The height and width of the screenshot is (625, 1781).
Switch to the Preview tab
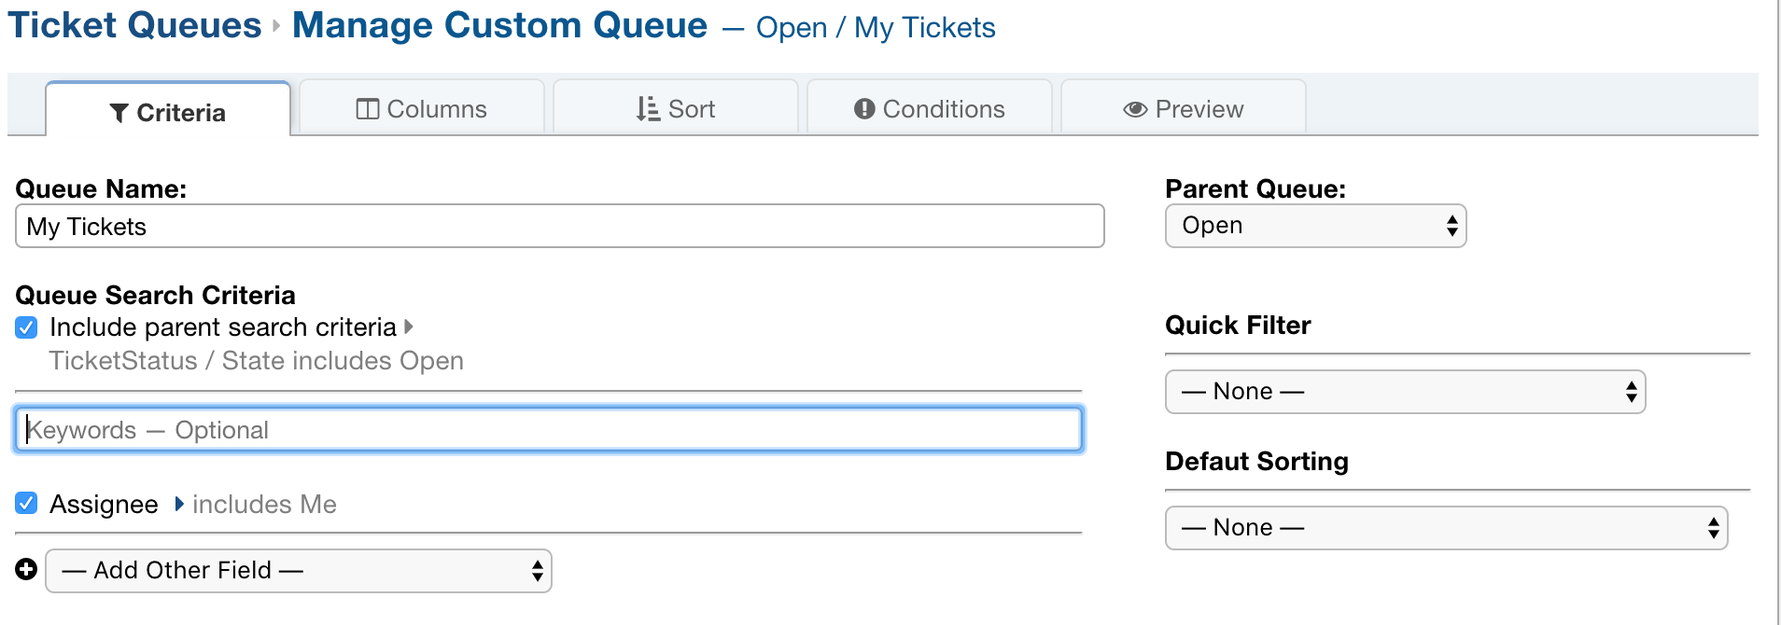click(x=1184, y=109)
